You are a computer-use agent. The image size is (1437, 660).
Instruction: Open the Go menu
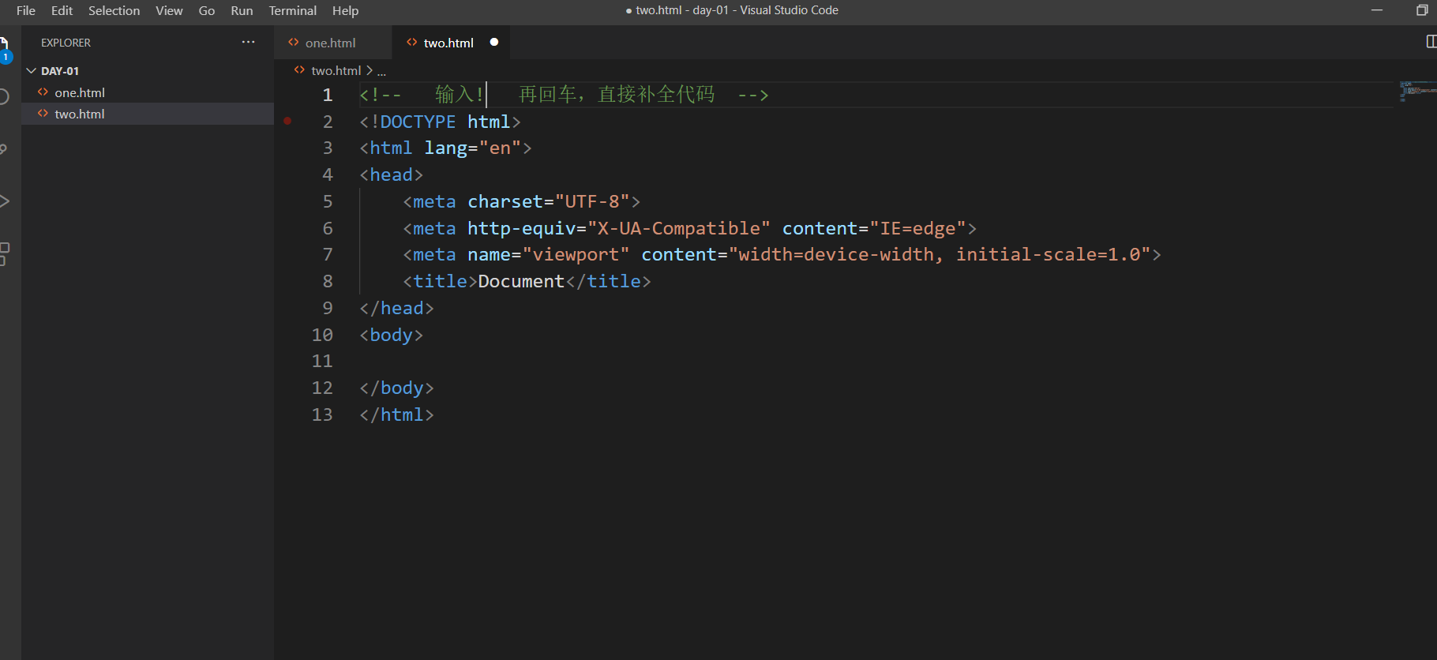click(x=206, y=10)
